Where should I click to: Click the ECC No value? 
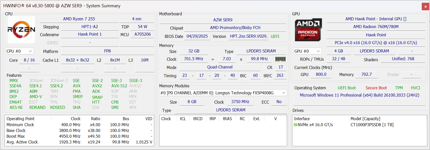click(x=279, y=102)
